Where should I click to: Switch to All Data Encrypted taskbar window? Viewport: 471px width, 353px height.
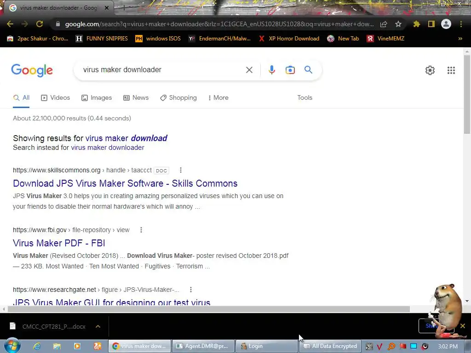pos(330,346)
